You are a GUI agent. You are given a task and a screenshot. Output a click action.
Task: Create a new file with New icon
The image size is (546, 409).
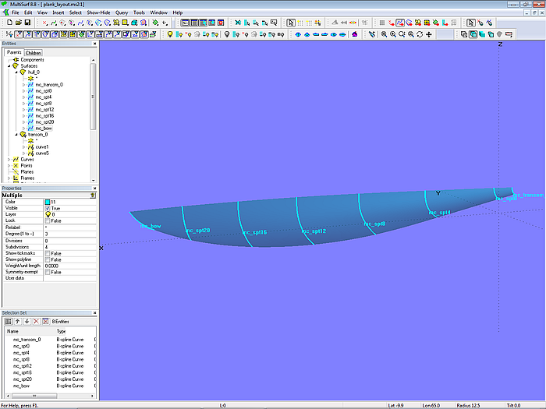(8, 23)
